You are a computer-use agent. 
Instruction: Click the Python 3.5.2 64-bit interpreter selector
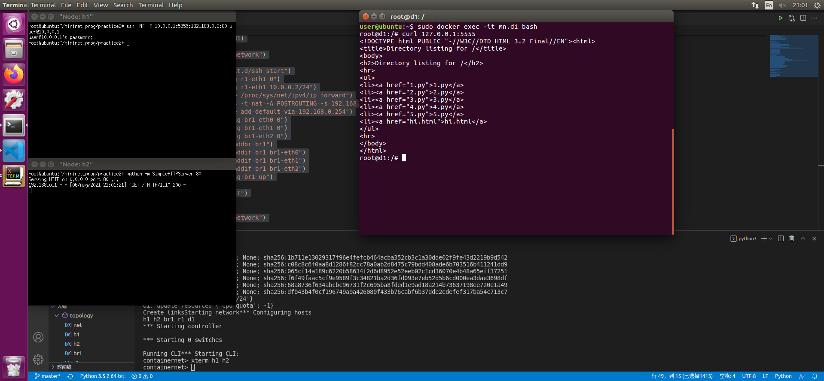coord(102,376)
